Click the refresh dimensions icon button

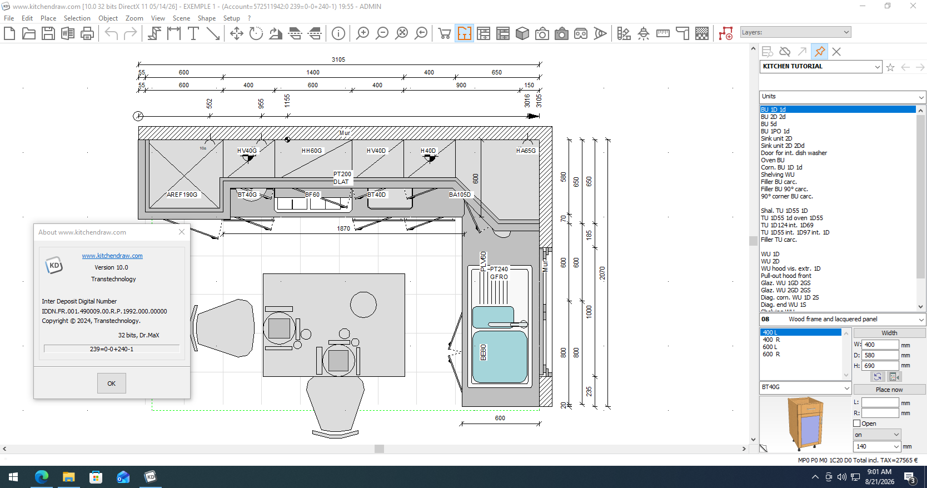tap(878, 377)
